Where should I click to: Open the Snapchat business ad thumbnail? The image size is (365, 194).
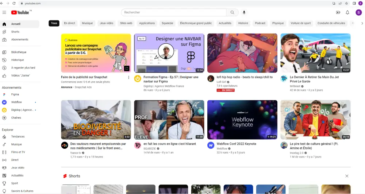coord(96,53)
